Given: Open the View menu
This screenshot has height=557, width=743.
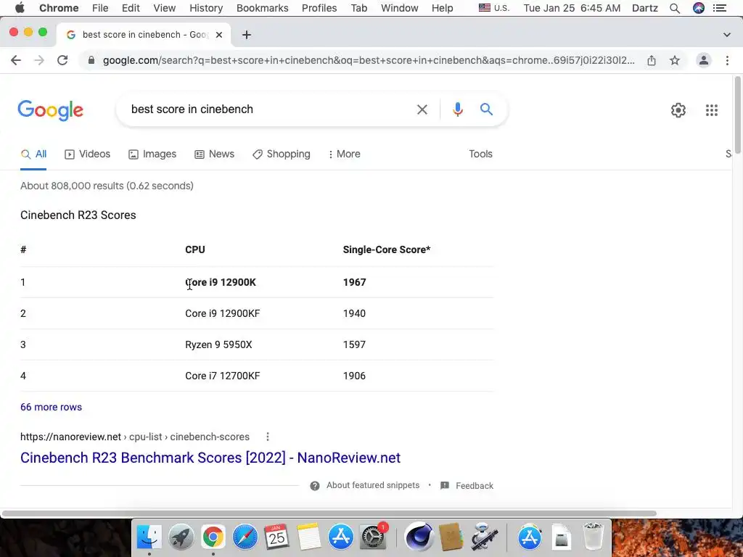Looking at the screenshot, I should tap(165, 8).
